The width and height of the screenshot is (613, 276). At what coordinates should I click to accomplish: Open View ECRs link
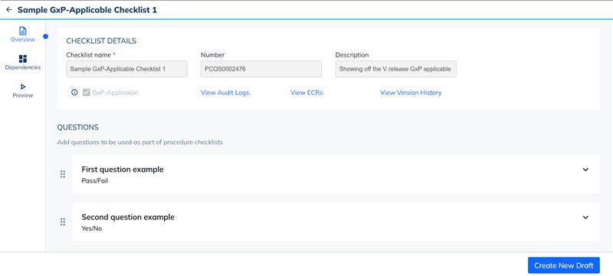306,93
